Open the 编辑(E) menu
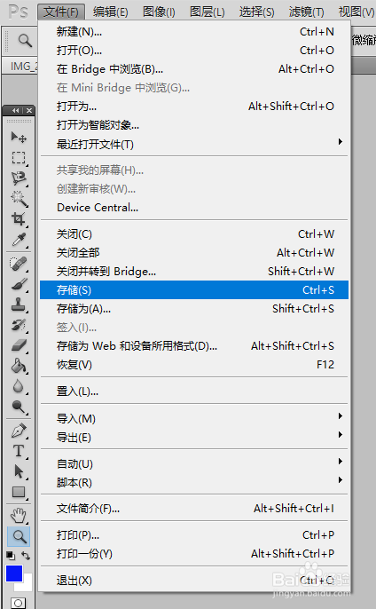The width and height of the screenshot is (376, 609). tap(111, 12)
